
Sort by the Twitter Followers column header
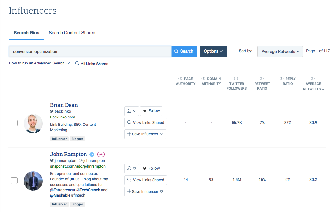(237, 86)
